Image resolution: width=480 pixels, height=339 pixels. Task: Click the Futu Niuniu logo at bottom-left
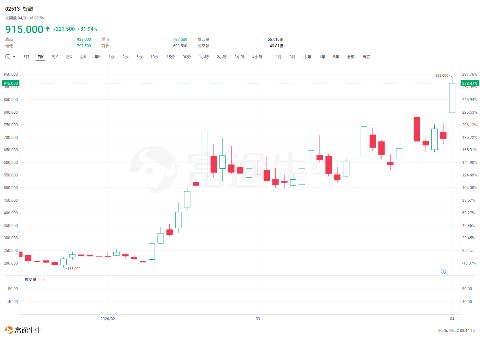point(23,330)
